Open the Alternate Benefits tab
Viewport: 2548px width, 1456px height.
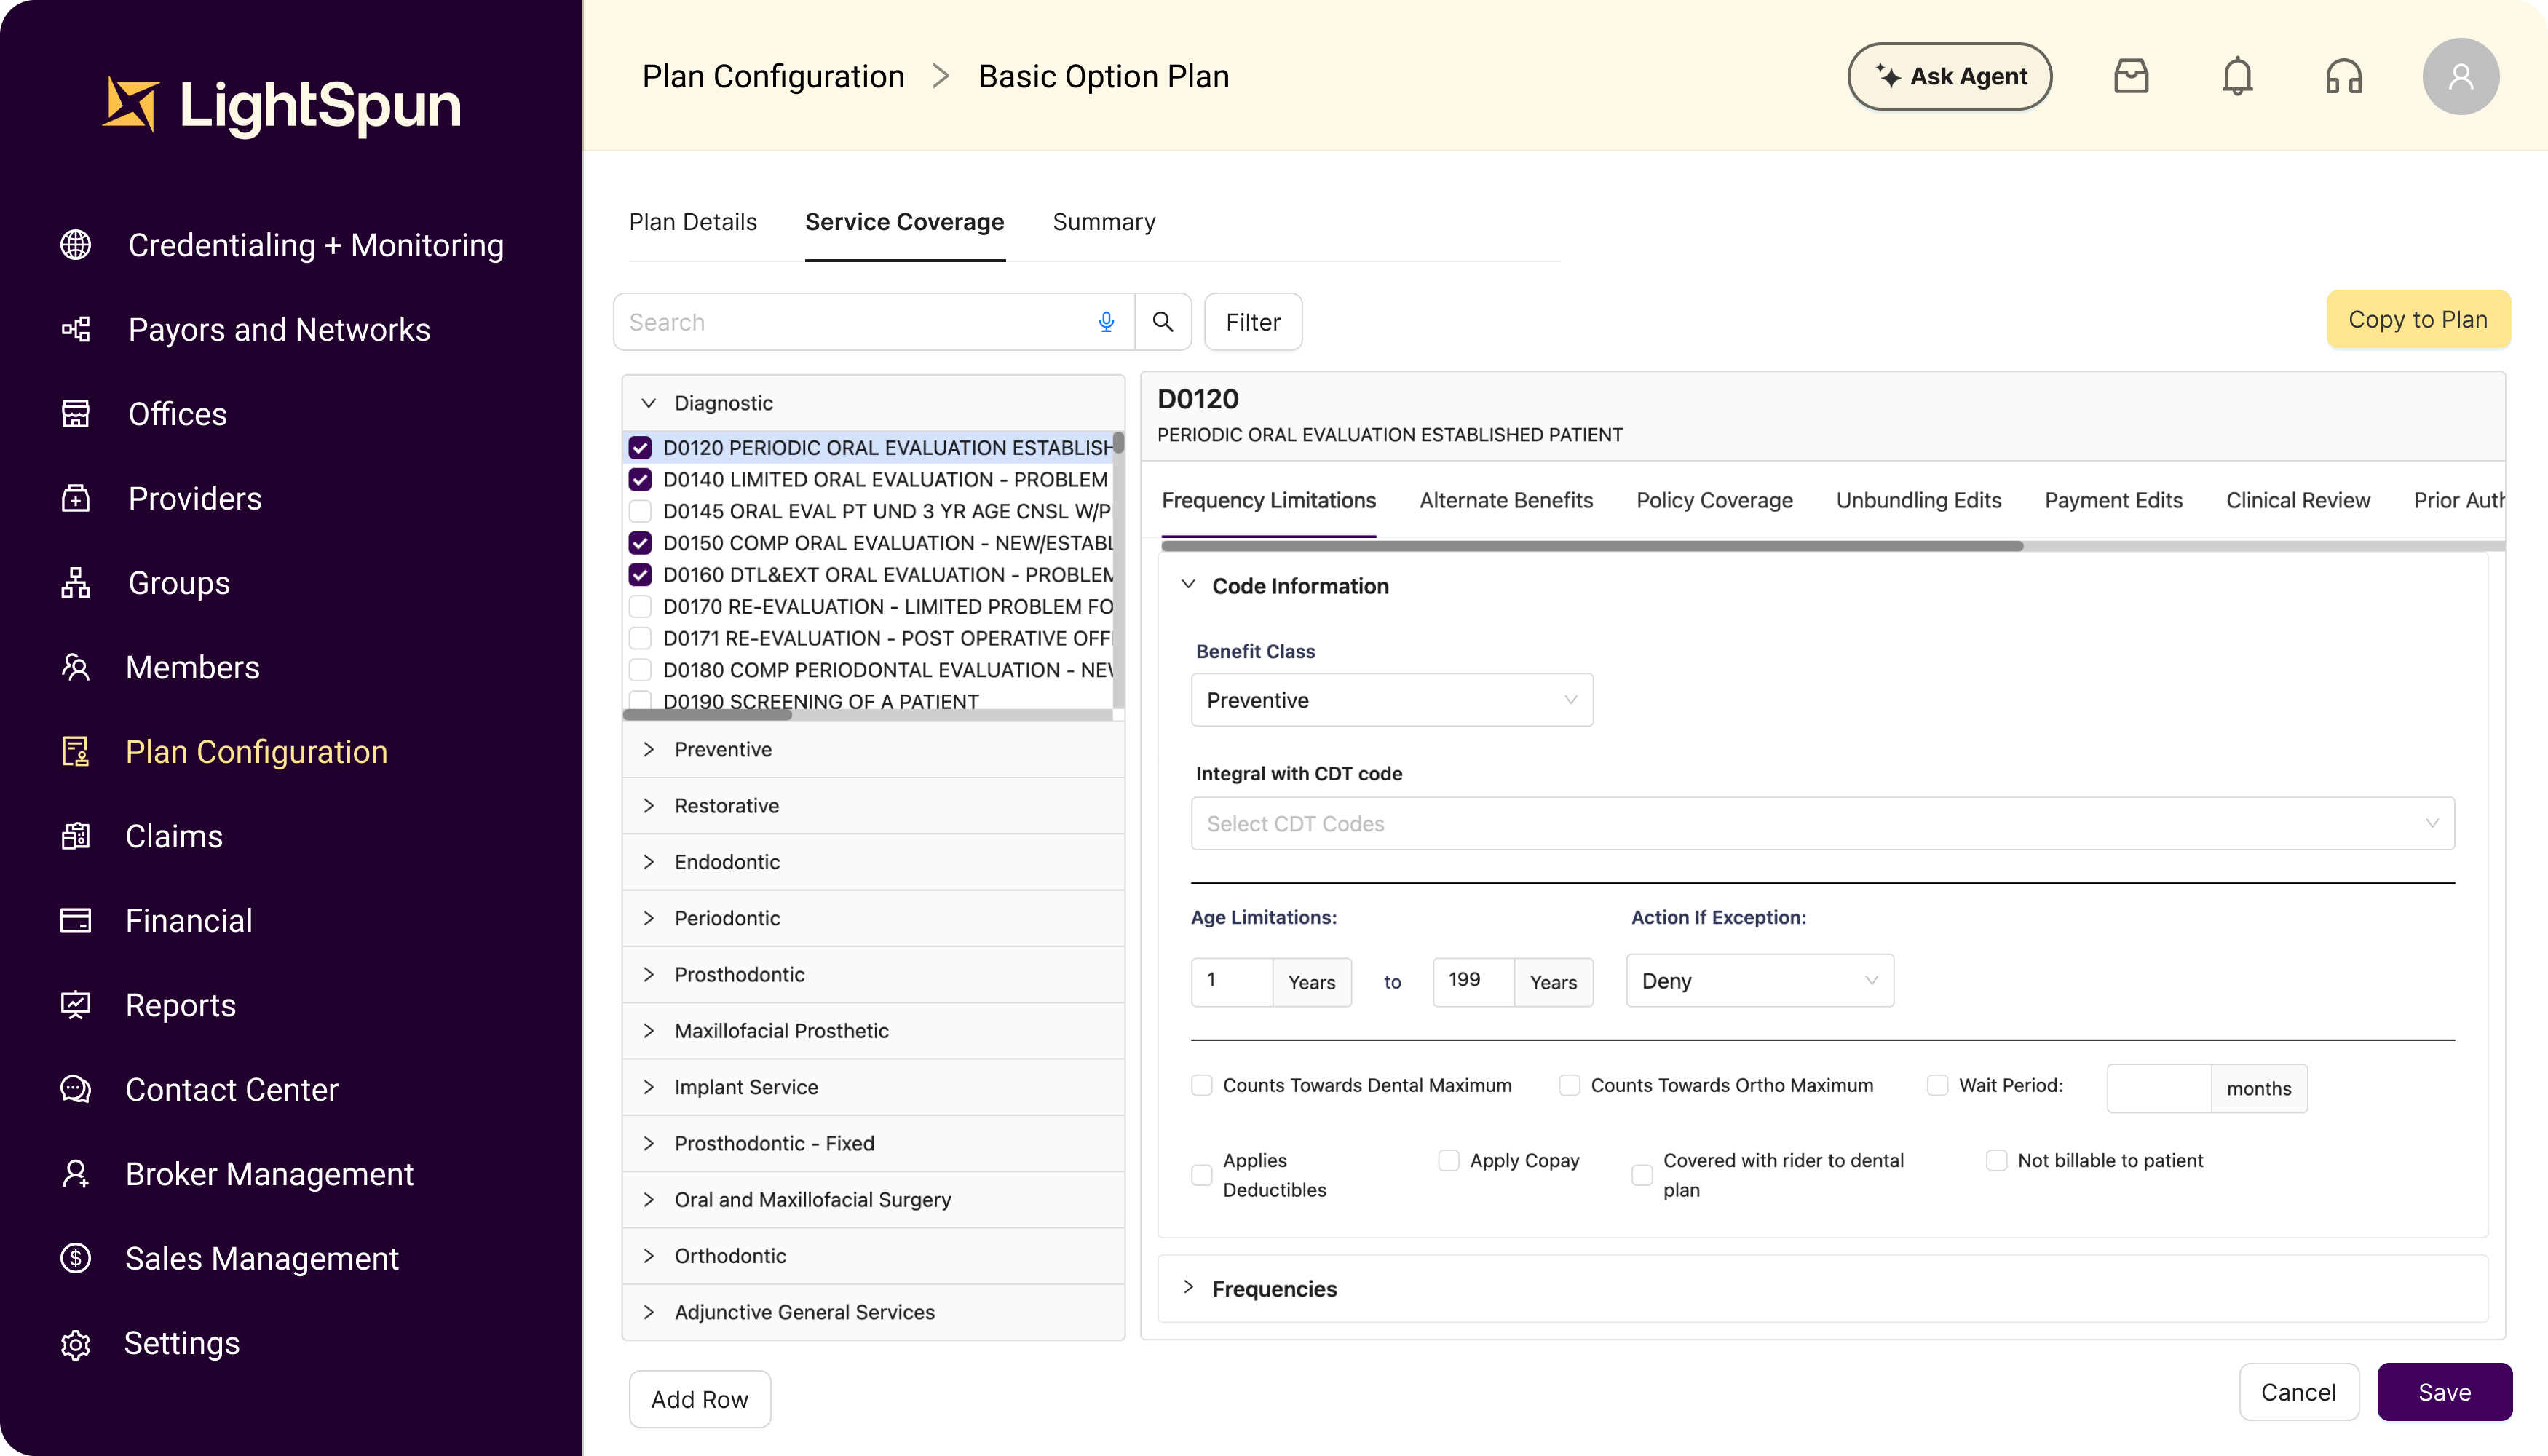1506,500
